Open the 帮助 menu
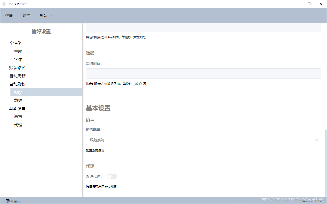Screen dimensions: 327x204 [46, 16]
